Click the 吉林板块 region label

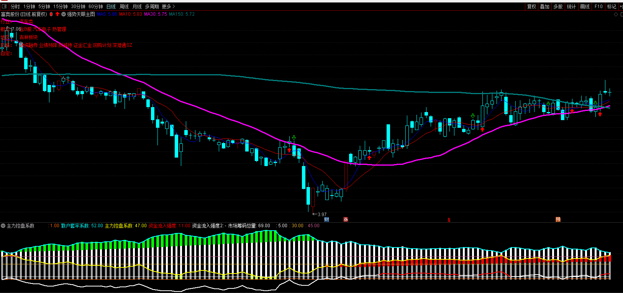click(x=29, y=37)
